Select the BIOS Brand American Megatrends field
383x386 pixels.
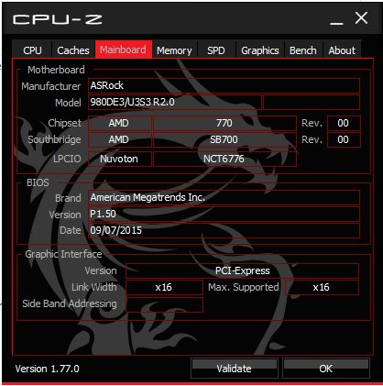[x=224, y=197]
